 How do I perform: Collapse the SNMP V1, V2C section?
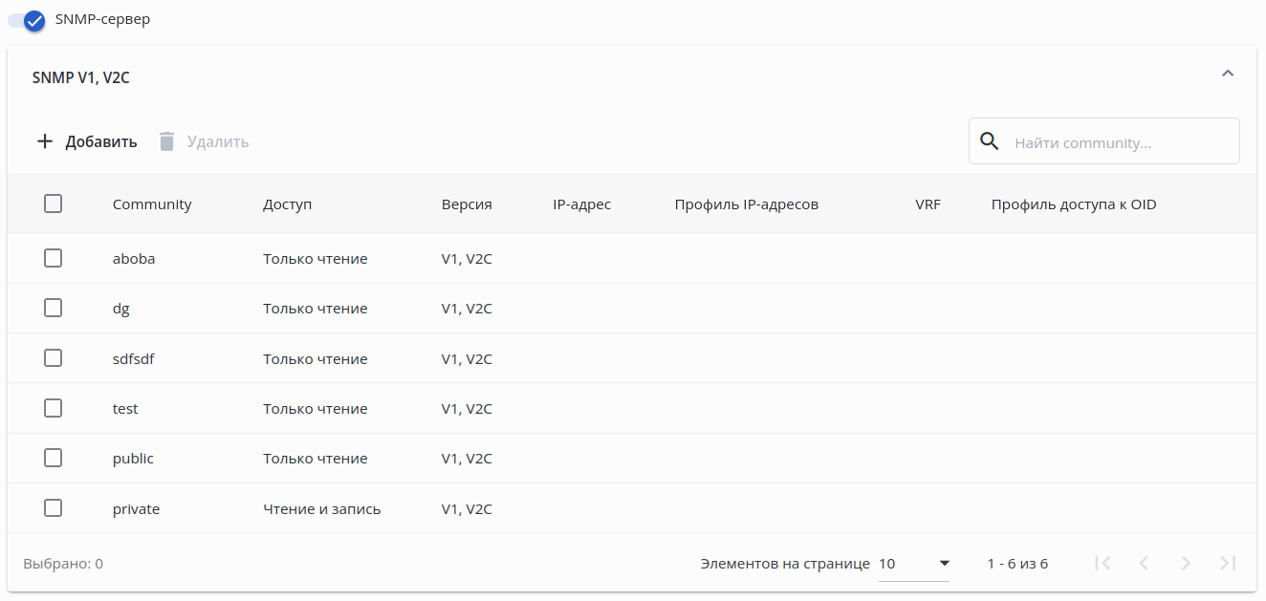[x=1229, y=74]
